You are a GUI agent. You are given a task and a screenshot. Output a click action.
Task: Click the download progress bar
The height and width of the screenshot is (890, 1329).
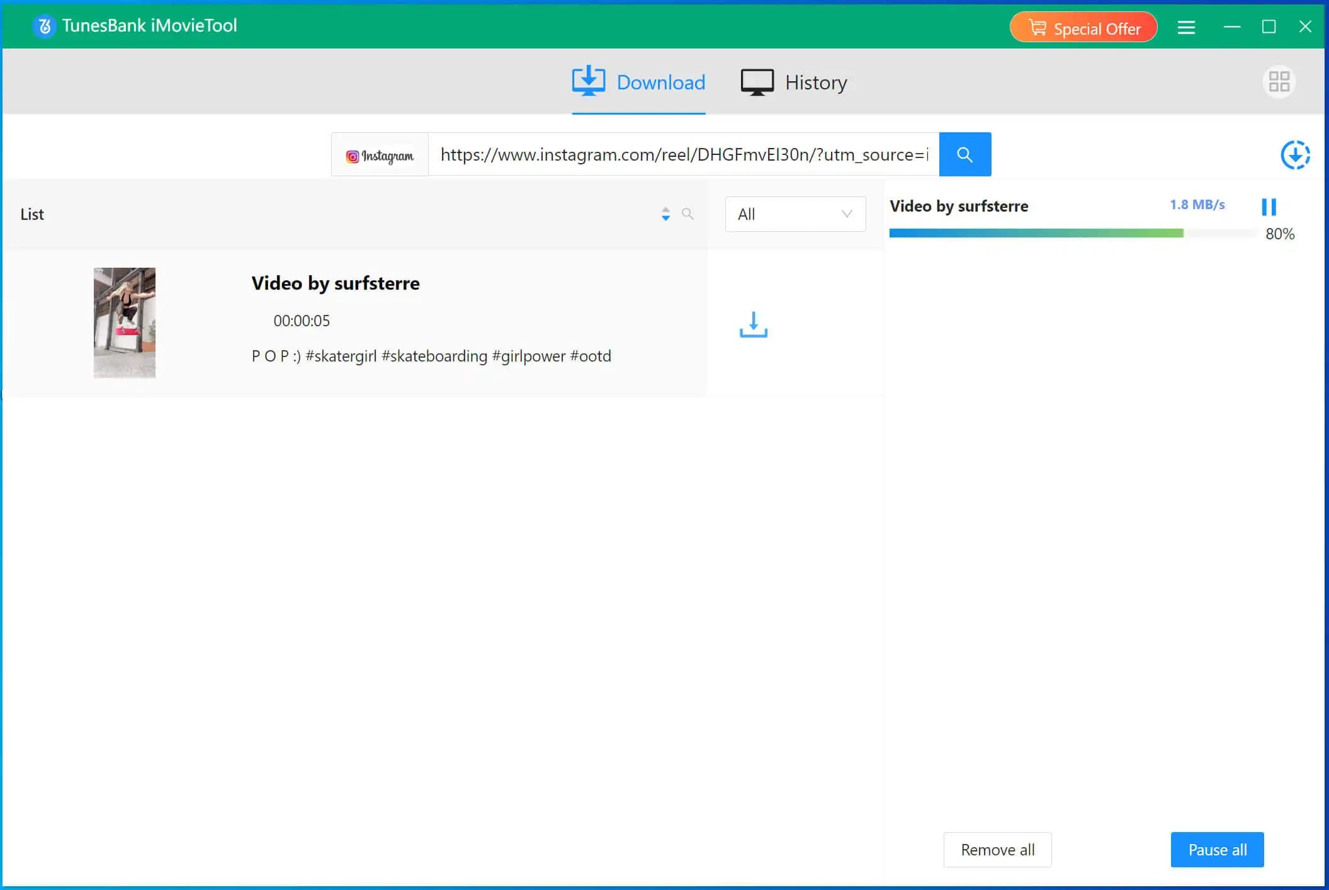click(1072, 234)
